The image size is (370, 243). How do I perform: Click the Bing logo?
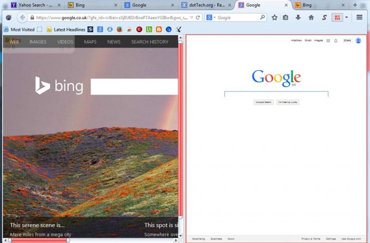click(x=59, y=86)
